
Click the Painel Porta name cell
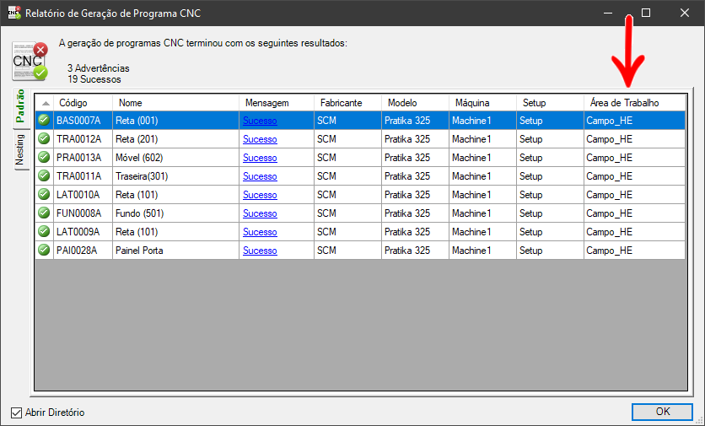(175, 251)
